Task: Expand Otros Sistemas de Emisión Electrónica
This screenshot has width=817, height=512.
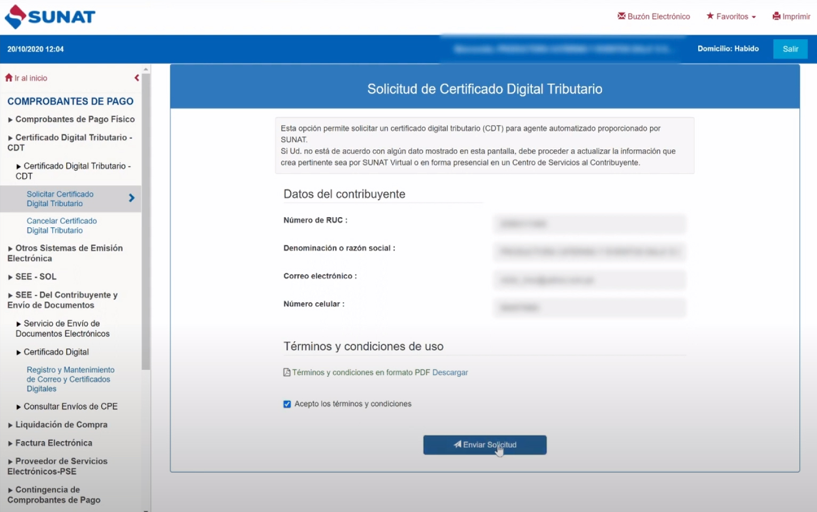Action: pyautogui.click(x=69, y=253)
